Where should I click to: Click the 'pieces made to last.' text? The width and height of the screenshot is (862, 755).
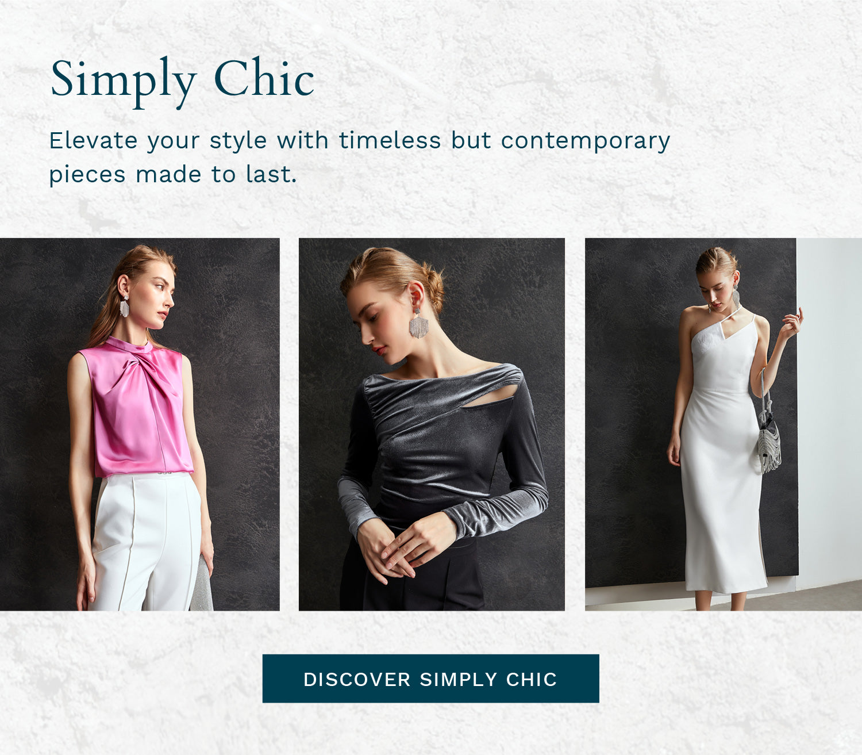[x=173, y=175]
